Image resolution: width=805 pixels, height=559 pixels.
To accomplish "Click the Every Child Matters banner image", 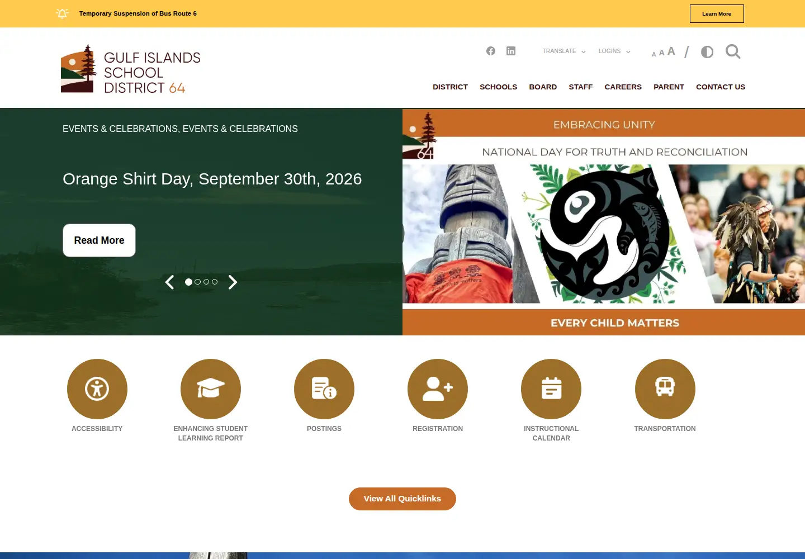I will (x=604, y=222).
